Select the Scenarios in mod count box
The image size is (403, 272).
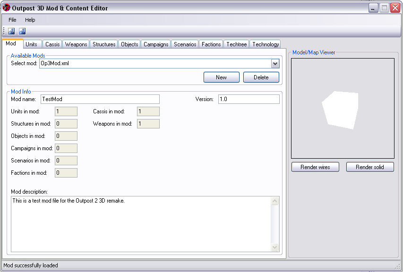pos(66,161)
